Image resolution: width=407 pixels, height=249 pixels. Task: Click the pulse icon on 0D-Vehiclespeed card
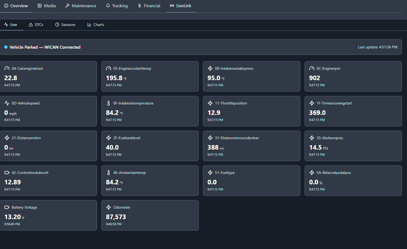coord(7,103)
